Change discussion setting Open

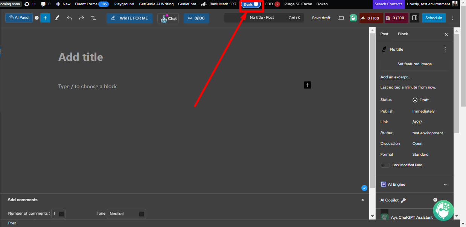[x=417, y=144]
